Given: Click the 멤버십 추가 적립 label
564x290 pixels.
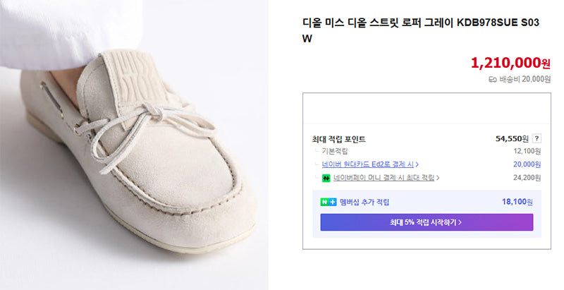Looking at the screenshot, I should [364, 203].
